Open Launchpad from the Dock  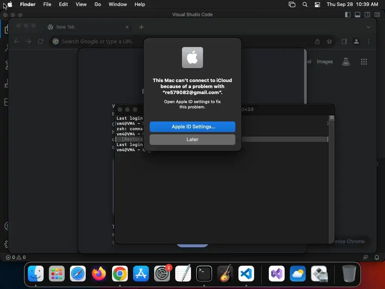(x=57, y=274)
